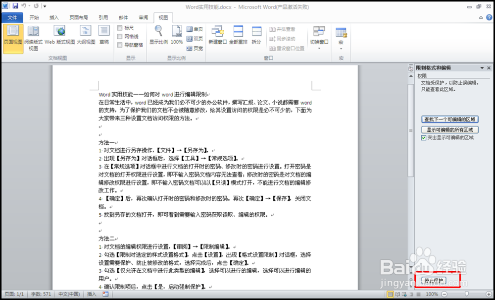Enable the 导航窗格 navigation pane checkbox
The image size is (495, 300).
[x=120, y=45]
